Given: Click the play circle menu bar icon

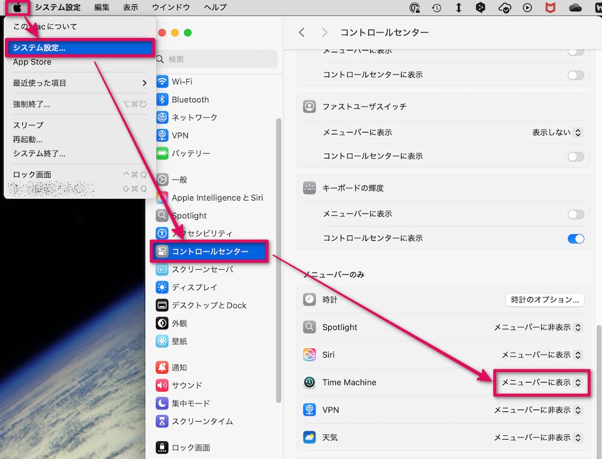Looking at the screenshot, I should click(x=527, y=8).
